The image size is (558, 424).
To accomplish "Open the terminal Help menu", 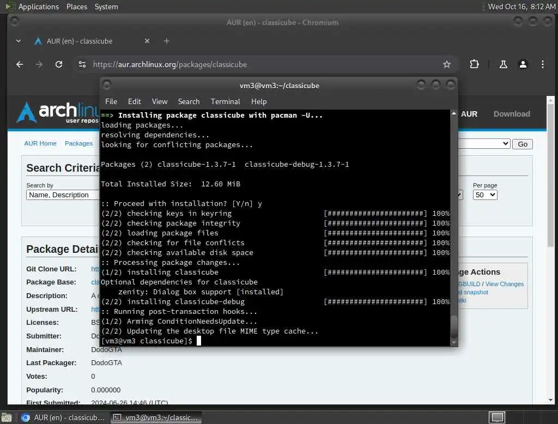I will pyautogui.click(x=259, y=101).
